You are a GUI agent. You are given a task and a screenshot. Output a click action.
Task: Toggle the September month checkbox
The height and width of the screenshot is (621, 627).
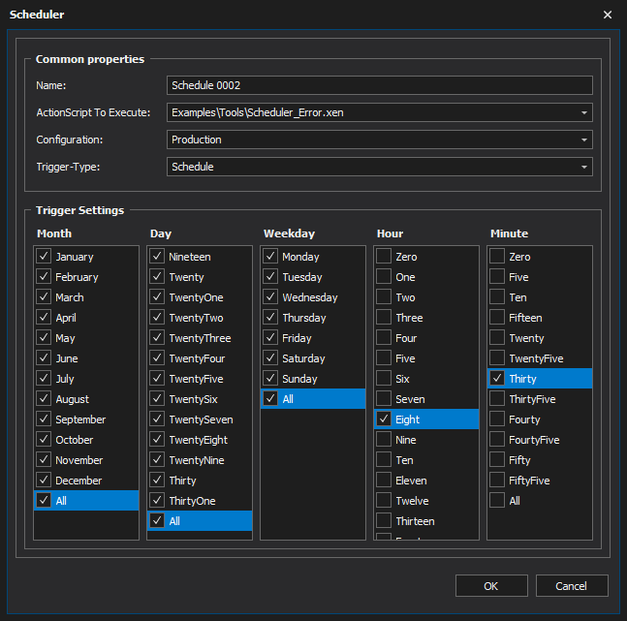[44, 419]
